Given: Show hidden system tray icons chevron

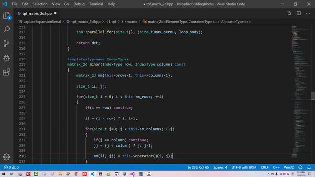Looking at the screenshot, I should pos(268,174).
